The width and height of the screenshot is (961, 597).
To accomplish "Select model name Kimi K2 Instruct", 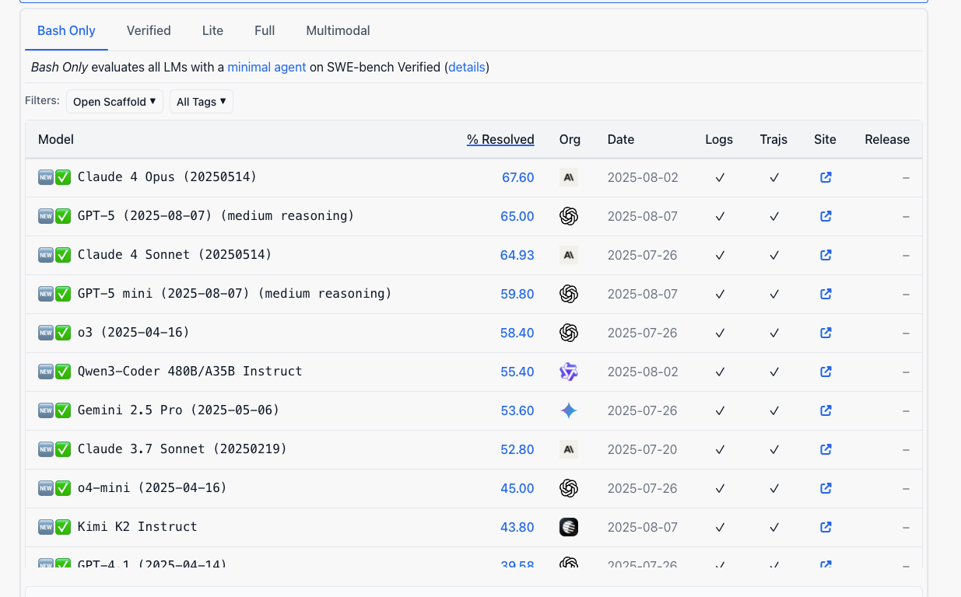I will [138, 527].
